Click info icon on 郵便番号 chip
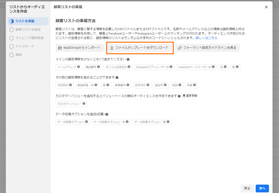 pyautogui.click(x=128, y=85)
